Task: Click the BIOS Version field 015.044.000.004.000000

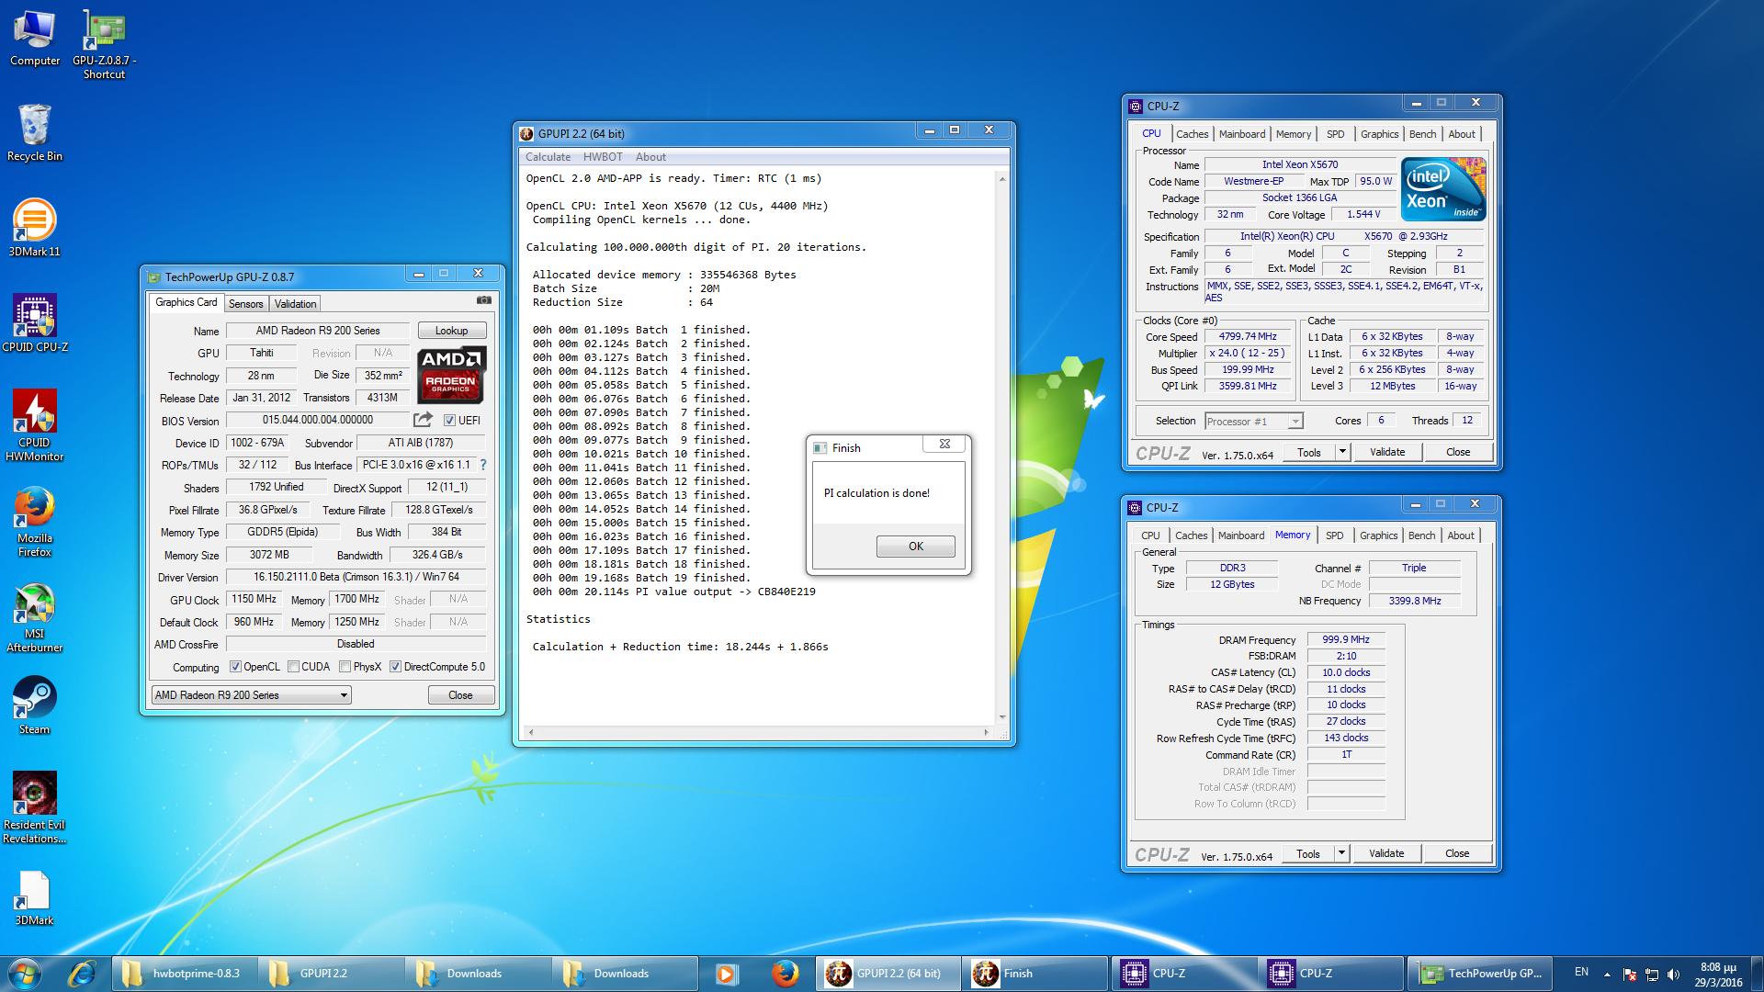Action: pos(317,420)
